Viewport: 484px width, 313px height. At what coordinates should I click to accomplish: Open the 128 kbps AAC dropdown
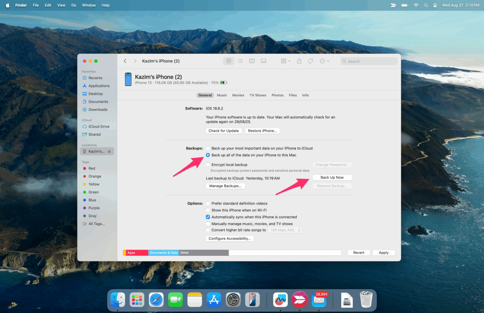285,230
